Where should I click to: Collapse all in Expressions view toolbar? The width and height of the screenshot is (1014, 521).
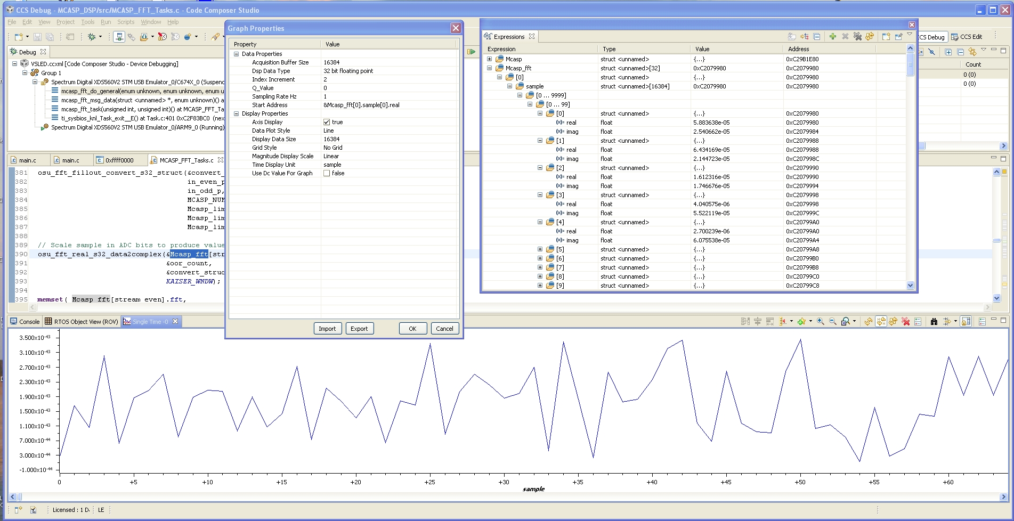click(x=817, y=36)
